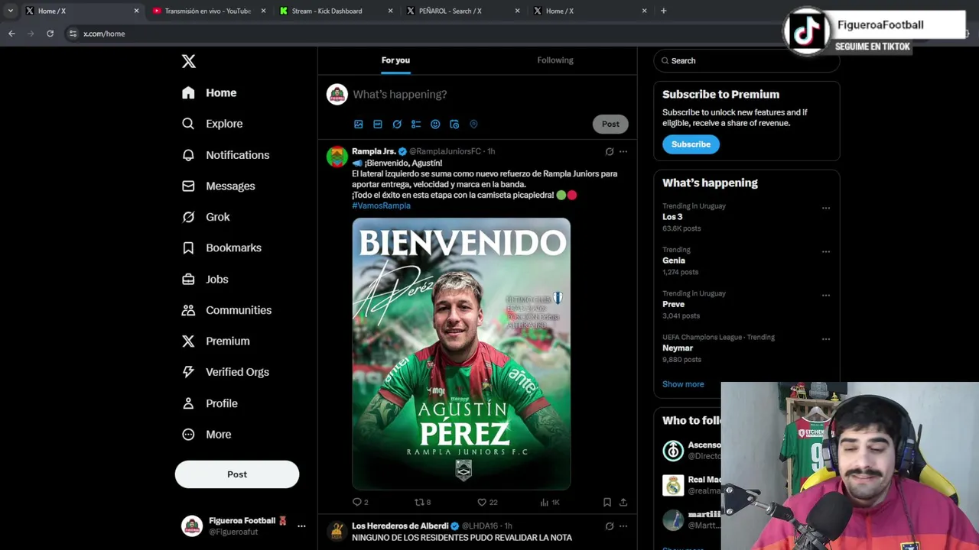
Task: Open more options for Preve trend
Action: click(x=826, y=295)
